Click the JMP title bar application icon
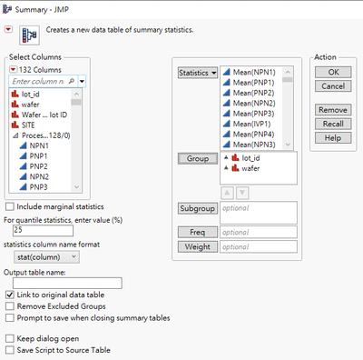The image size is (363, 360). click(7, 9)
